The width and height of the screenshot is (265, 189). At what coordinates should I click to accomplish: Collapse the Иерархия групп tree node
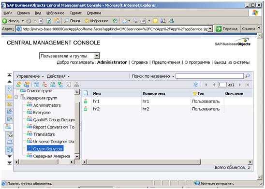[16, 97]
